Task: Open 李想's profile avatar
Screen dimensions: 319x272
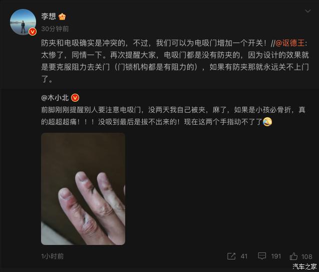Action: pos(23,22)
